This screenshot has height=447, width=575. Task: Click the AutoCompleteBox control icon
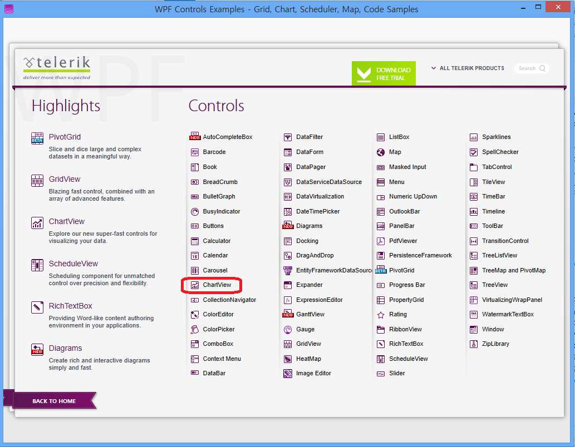[195, 137]
